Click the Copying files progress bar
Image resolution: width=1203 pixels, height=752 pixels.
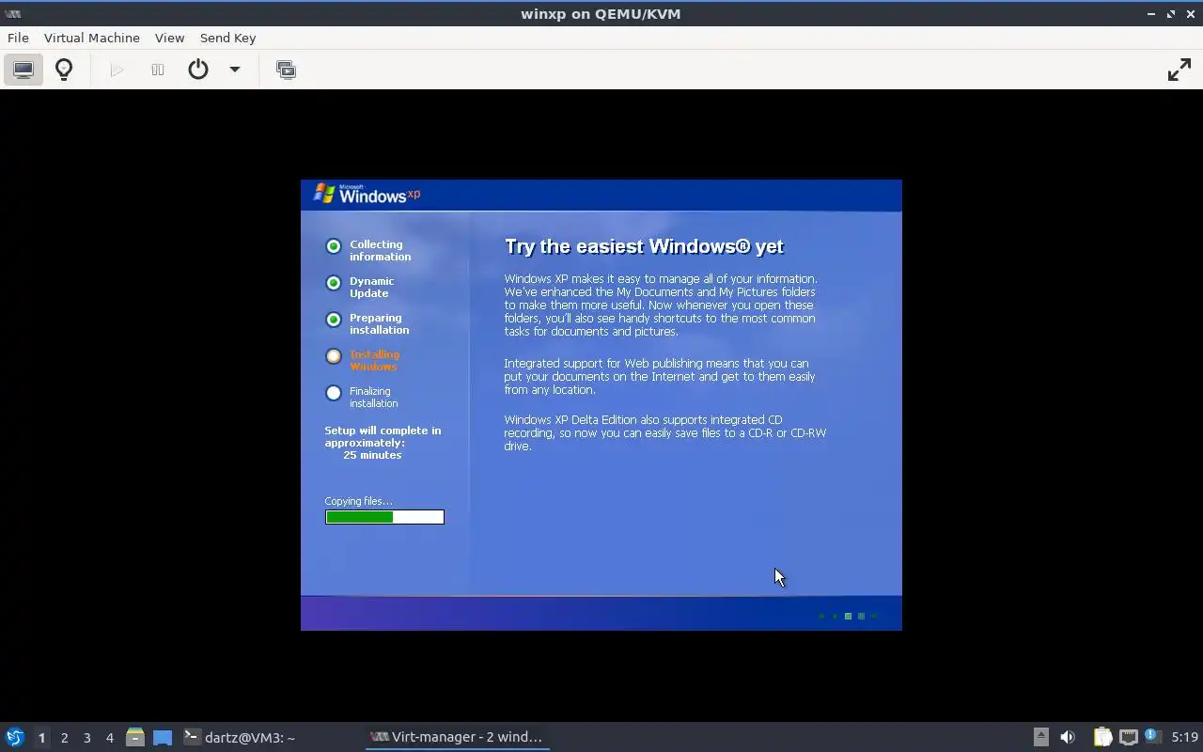click(384, 517)
